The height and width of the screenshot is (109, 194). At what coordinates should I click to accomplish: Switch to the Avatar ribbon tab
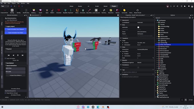click(80, 6)
